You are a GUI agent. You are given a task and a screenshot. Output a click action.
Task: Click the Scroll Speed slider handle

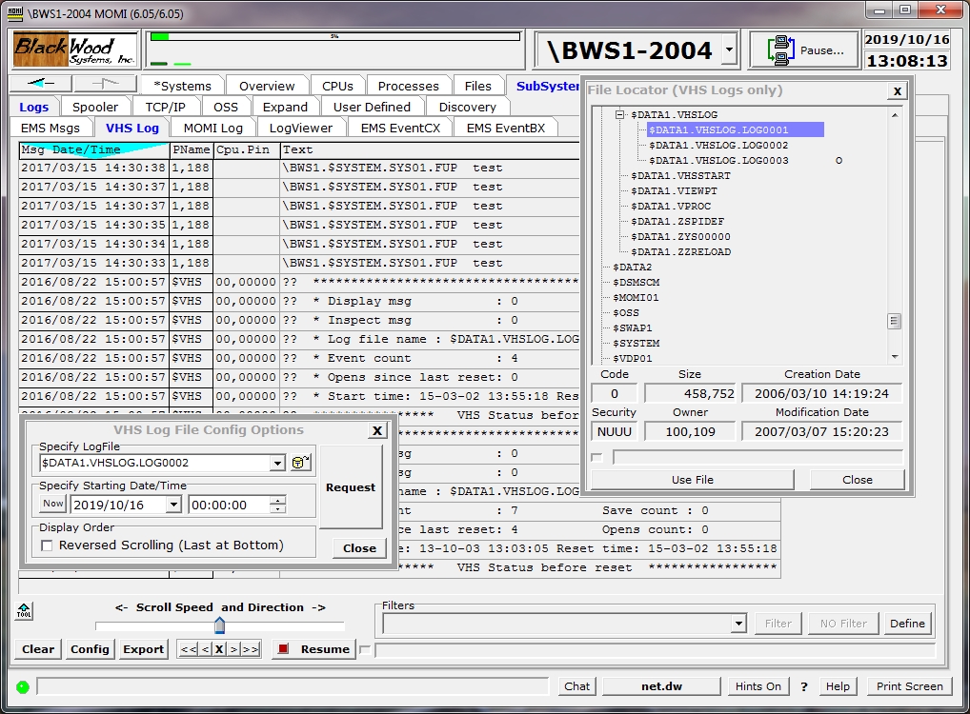pyautogui.click(x=219, y=625)
